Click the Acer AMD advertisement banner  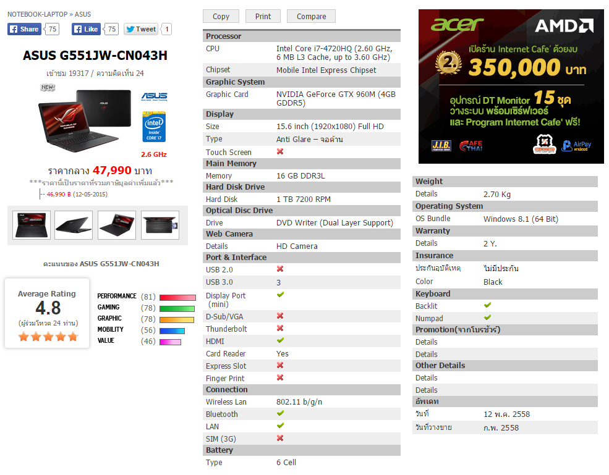click(511, 86)
